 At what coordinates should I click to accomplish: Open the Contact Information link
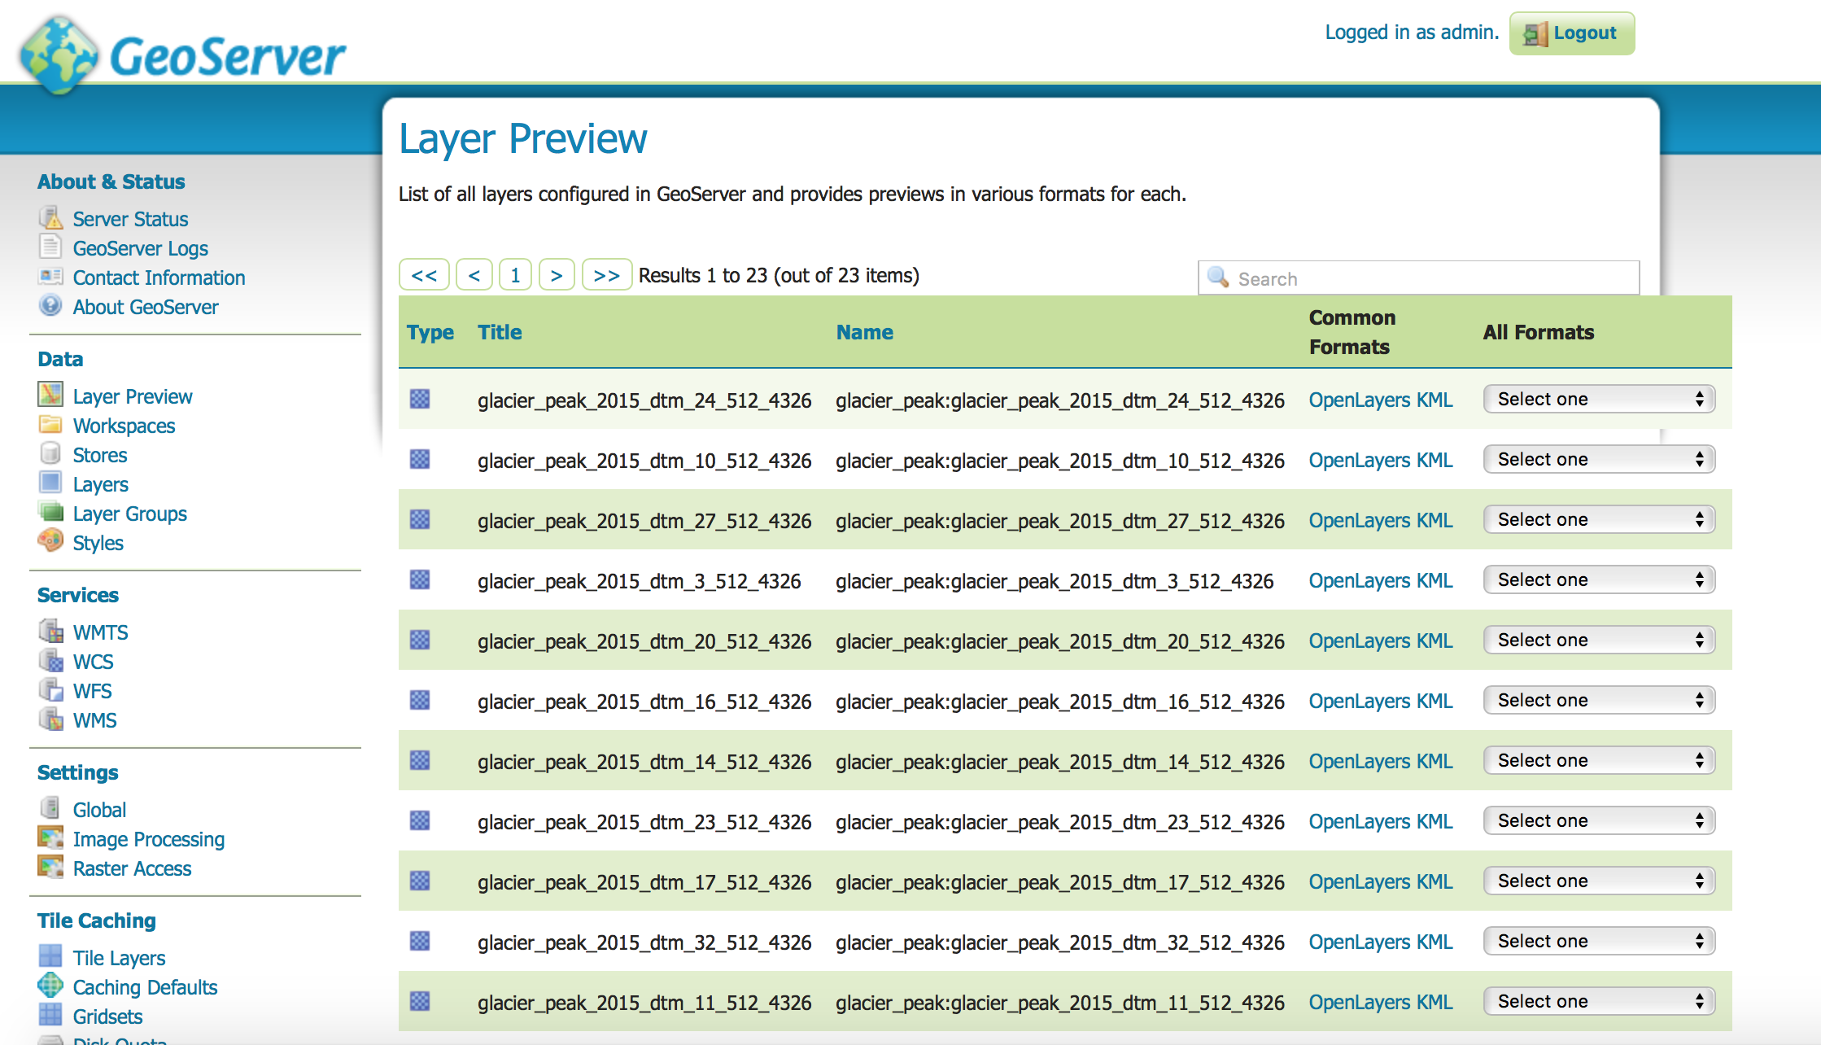tap(159, 278)
